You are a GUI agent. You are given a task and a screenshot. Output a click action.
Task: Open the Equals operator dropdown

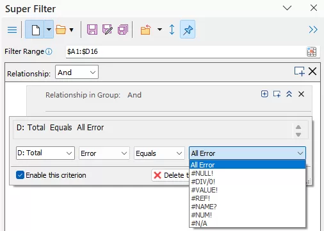click(159, 153)
